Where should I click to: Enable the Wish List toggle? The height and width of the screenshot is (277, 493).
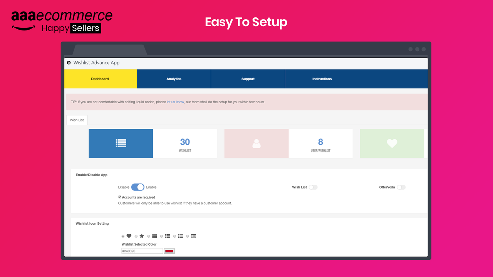[x=313, y=187]
